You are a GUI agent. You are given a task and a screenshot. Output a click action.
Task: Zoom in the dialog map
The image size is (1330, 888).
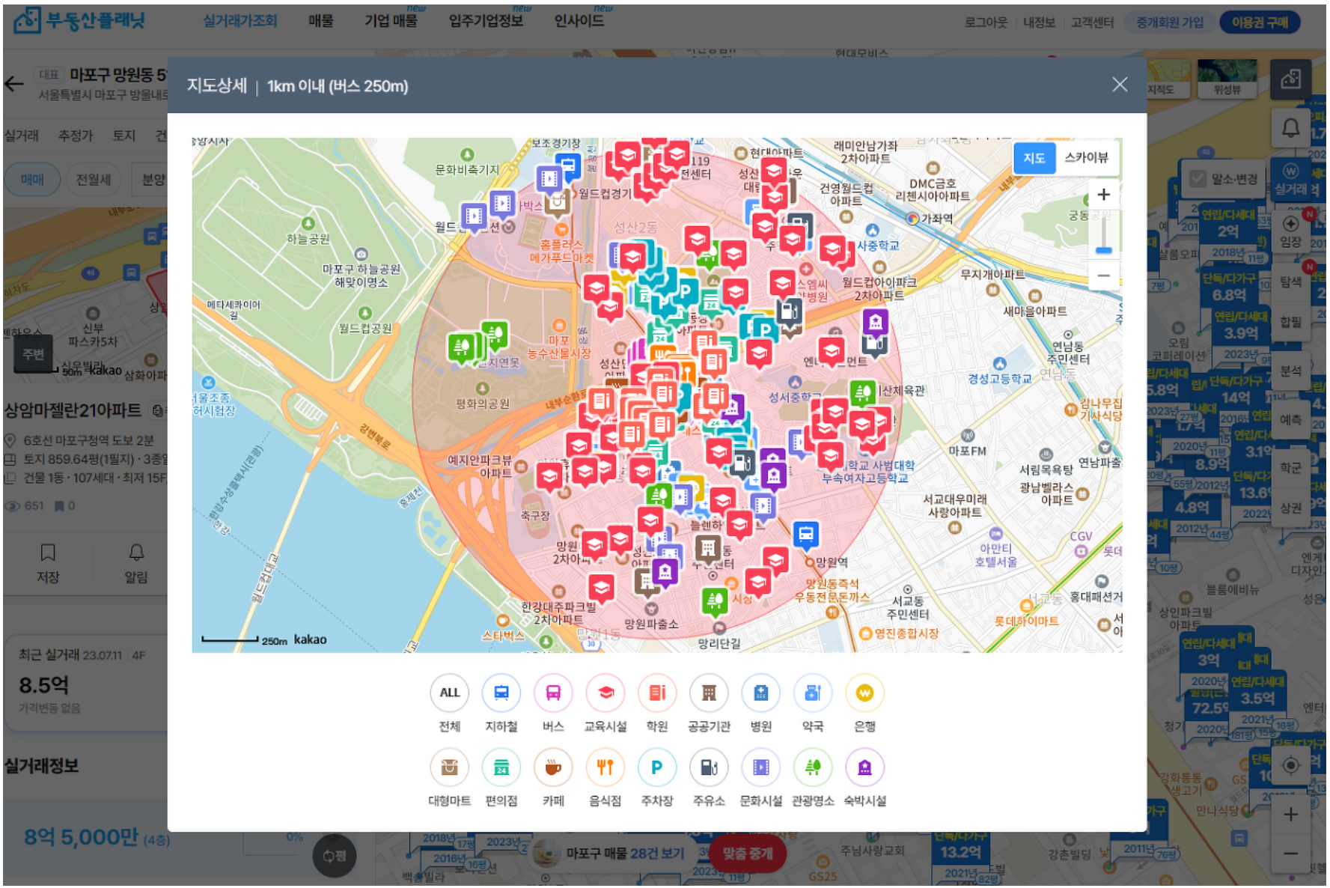pos(1103,195)
